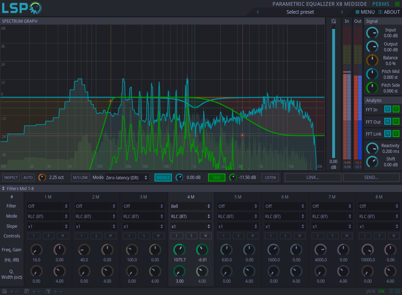Click the Select preset field
The width and height of the screenshot is (402, 295).
(300, 12)
